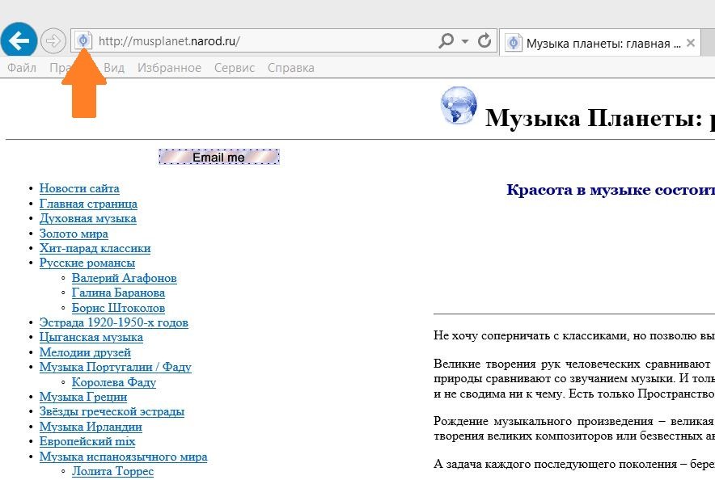Open the Справка menu
This screenshot has width=715, height=480.
(x=290, y=68)
